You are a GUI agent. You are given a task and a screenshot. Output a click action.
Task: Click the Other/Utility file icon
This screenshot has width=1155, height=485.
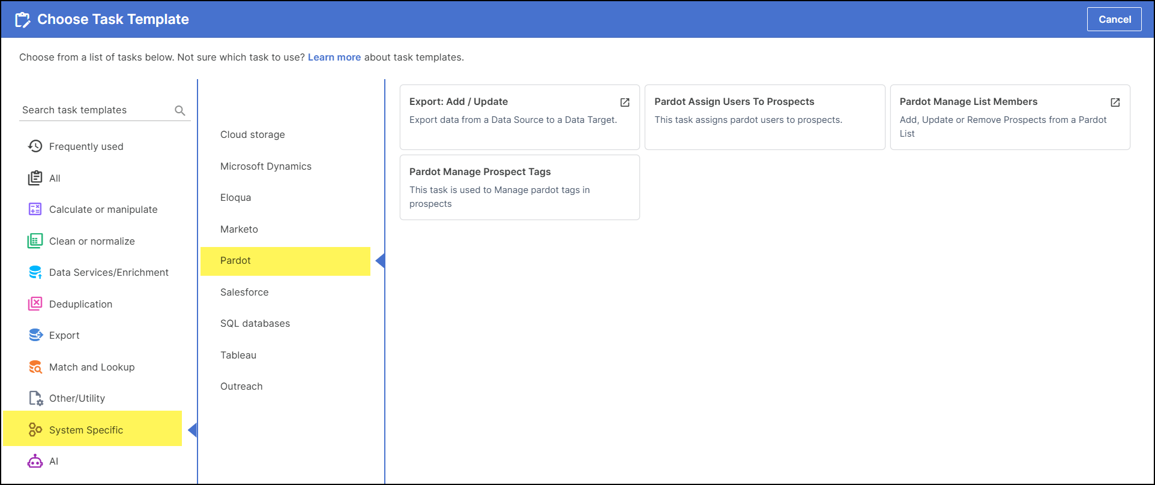coord(35,398)
